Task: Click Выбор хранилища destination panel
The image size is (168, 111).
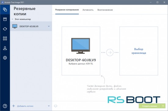Action: [x=139, y=51]
